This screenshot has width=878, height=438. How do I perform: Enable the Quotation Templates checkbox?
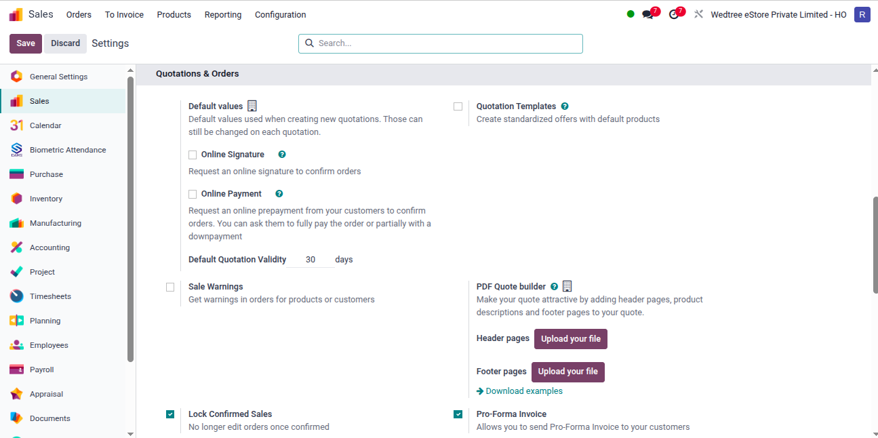(458, 106)
